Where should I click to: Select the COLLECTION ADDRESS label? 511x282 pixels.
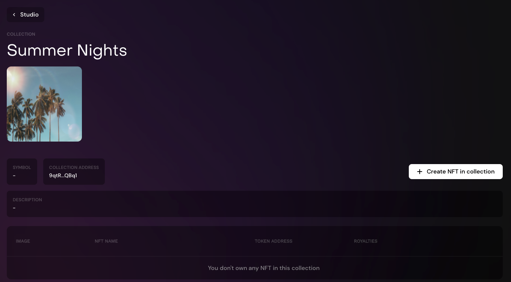click(x=74, y=167)
